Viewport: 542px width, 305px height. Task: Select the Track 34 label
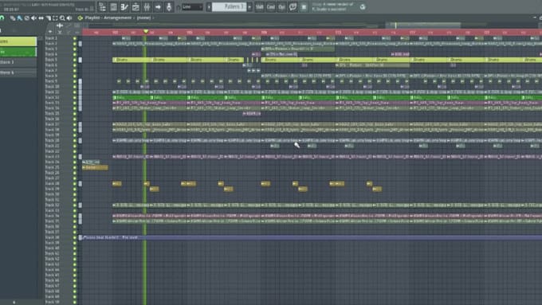pyautogui.click(x=52, y=216)
